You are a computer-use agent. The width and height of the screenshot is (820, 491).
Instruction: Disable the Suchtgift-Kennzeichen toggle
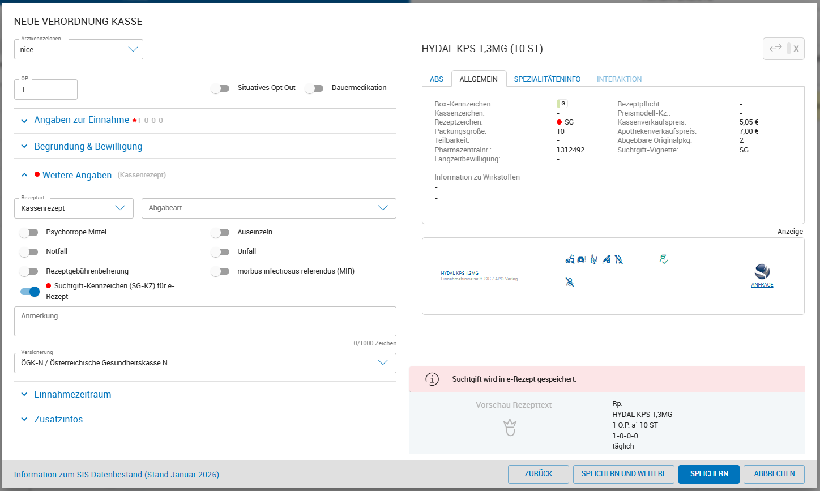[30, 292]
